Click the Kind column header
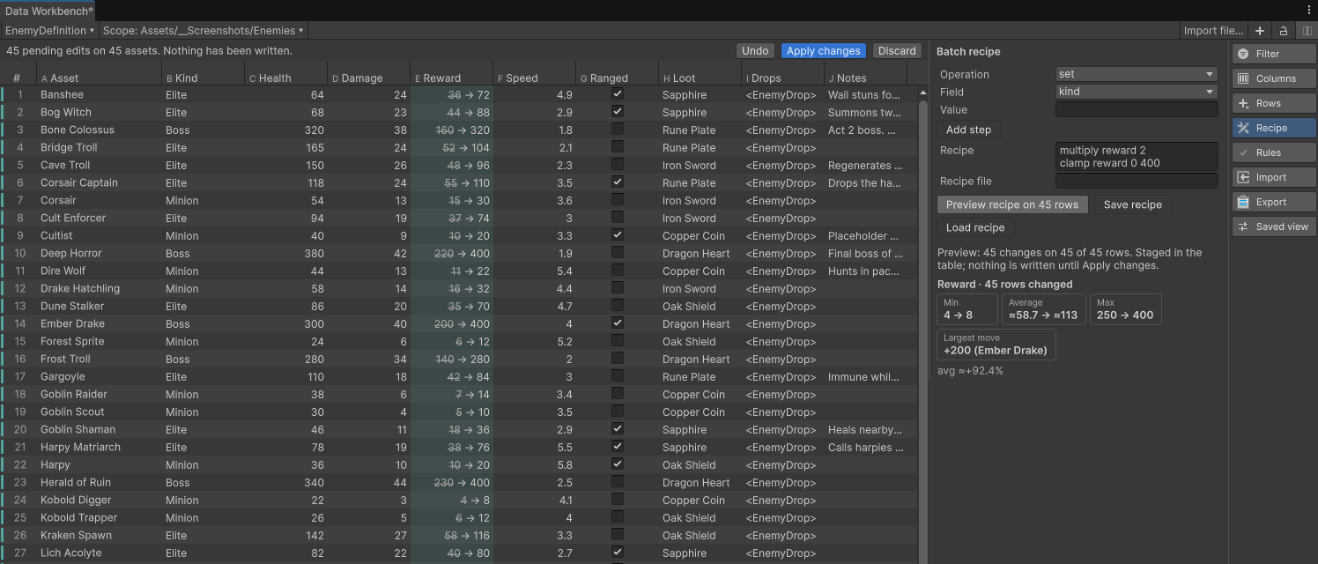 (x=204, y=78)
